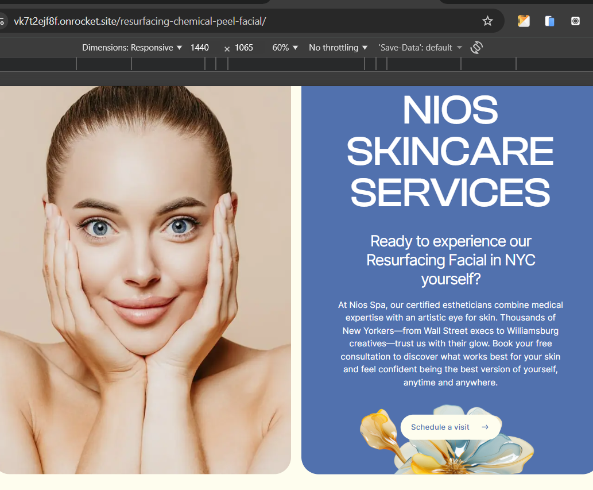Image resolution: width=593 pixels, height=490 pixels.
Task: Open the No throttling dropdown
Action: (x=338, y=48)
